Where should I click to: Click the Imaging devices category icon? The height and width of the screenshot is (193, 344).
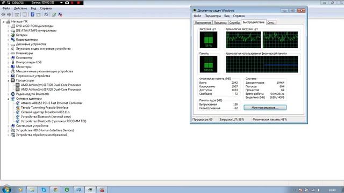13,135
